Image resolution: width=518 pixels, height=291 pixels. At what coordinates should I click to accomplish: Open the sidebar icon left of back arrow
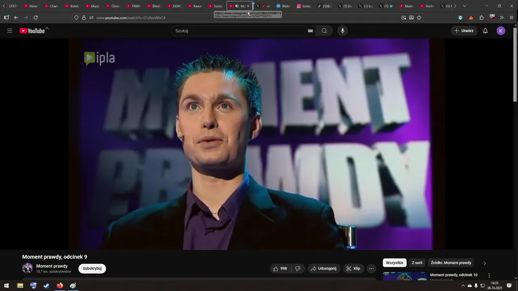coord(6,18)
